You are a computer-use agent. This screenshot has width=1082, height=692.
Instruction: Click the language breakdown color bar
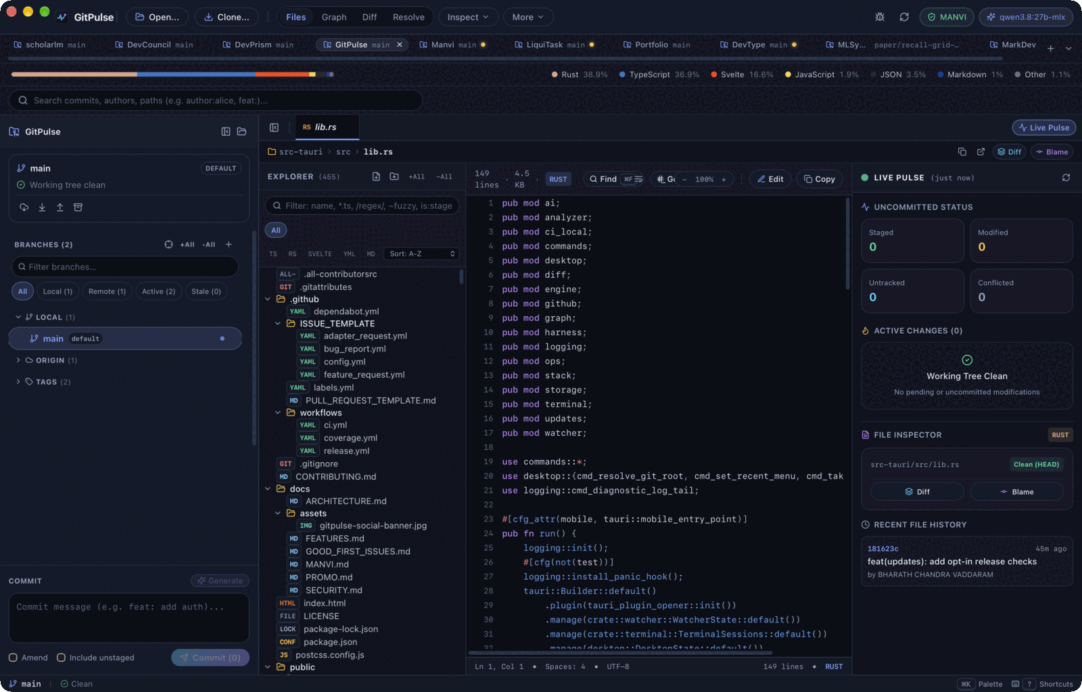(x=172, y=74)
